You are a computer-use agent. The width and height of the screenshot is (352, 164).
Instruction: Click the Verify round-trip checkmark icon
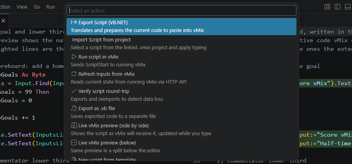[x=74, y=91]
